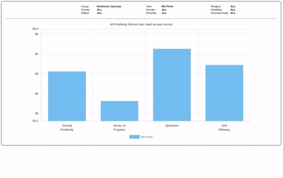This screenshot has height=178, width=283.
Task: Select the Survey filter value ALL
Action: pos(99,10)
